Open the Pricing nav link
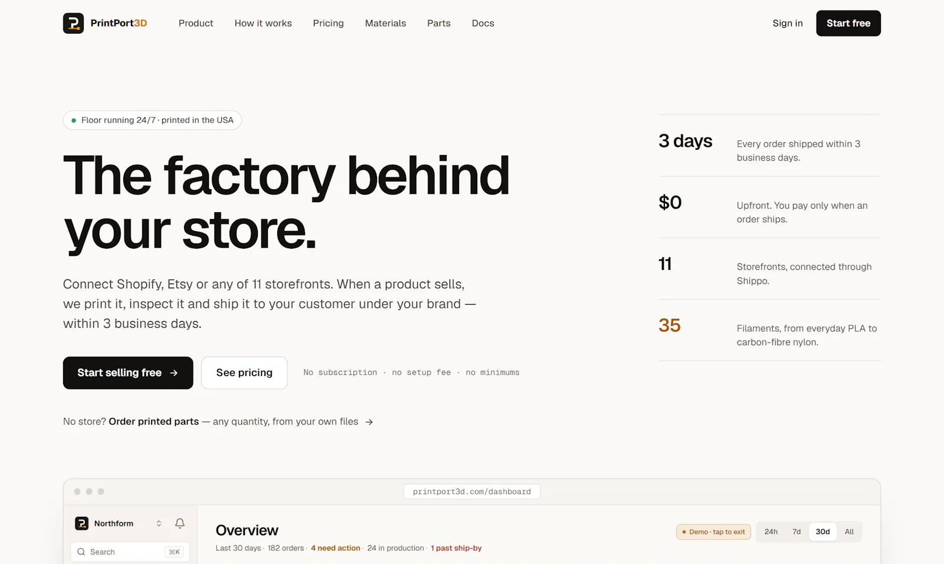The width and height of the screenshot is (944, 564). click(x=328, y=23)
